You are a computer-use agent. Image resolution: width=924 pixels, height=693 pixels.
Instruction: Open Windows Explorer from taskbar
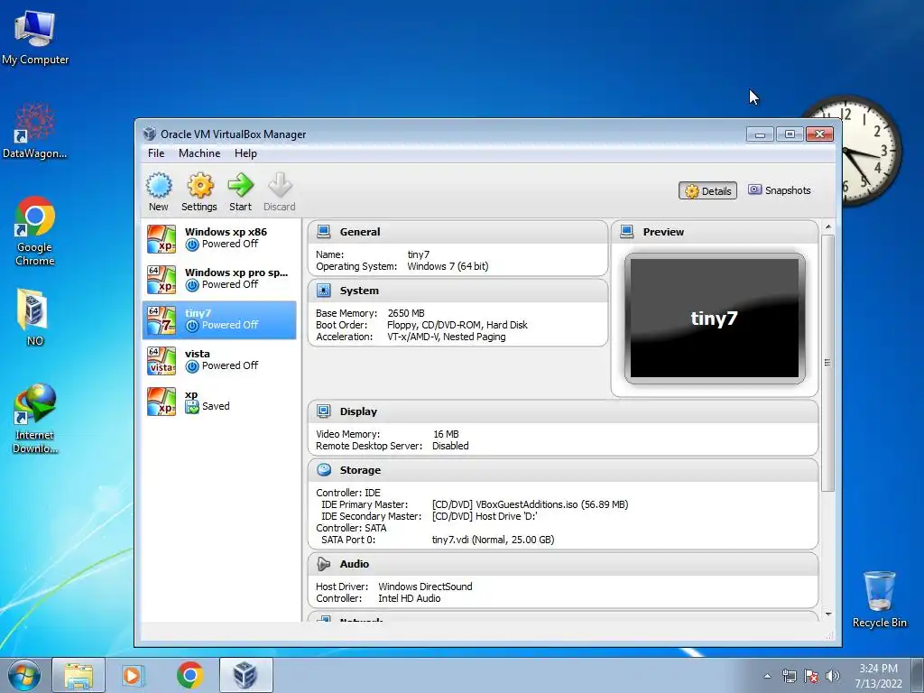coord(79,675)
